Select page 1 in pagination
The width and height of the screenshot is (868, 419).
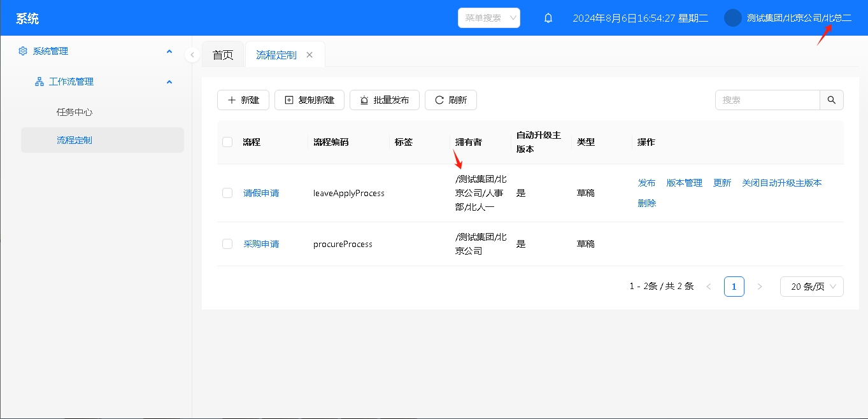pyautogui.click(x=734, y=287)
